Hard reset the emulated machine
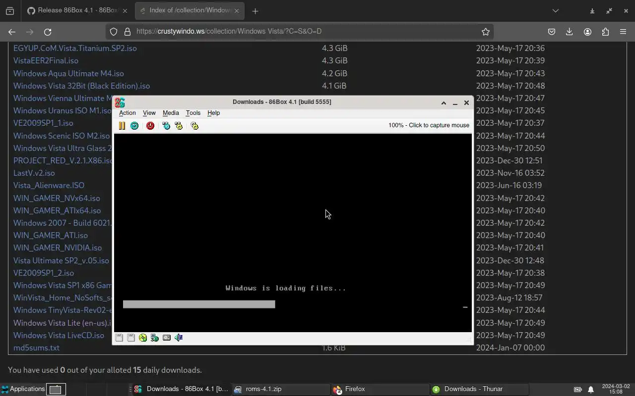 pos(134,126)
